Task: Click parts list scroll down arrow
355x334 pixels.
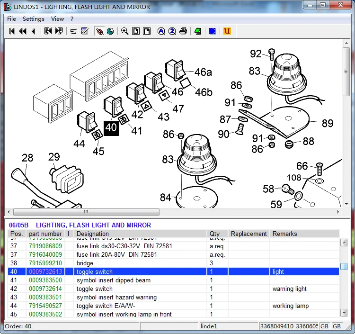Action: pyautogui.click(x=344, y=313)
